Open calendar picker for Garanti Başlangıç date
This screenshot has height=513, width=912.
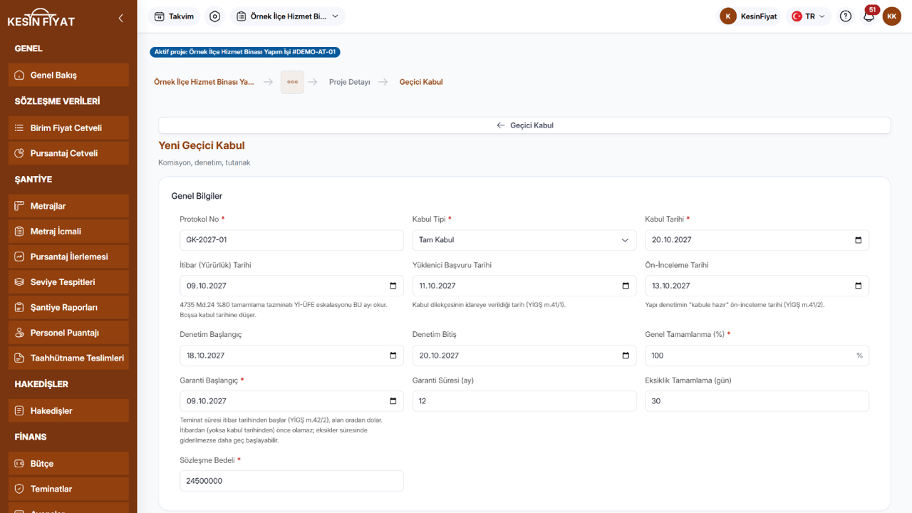(x=393, y=401)
